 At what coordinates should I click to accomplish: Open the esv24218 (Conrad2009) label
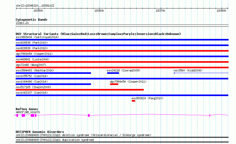coord(124,70)
